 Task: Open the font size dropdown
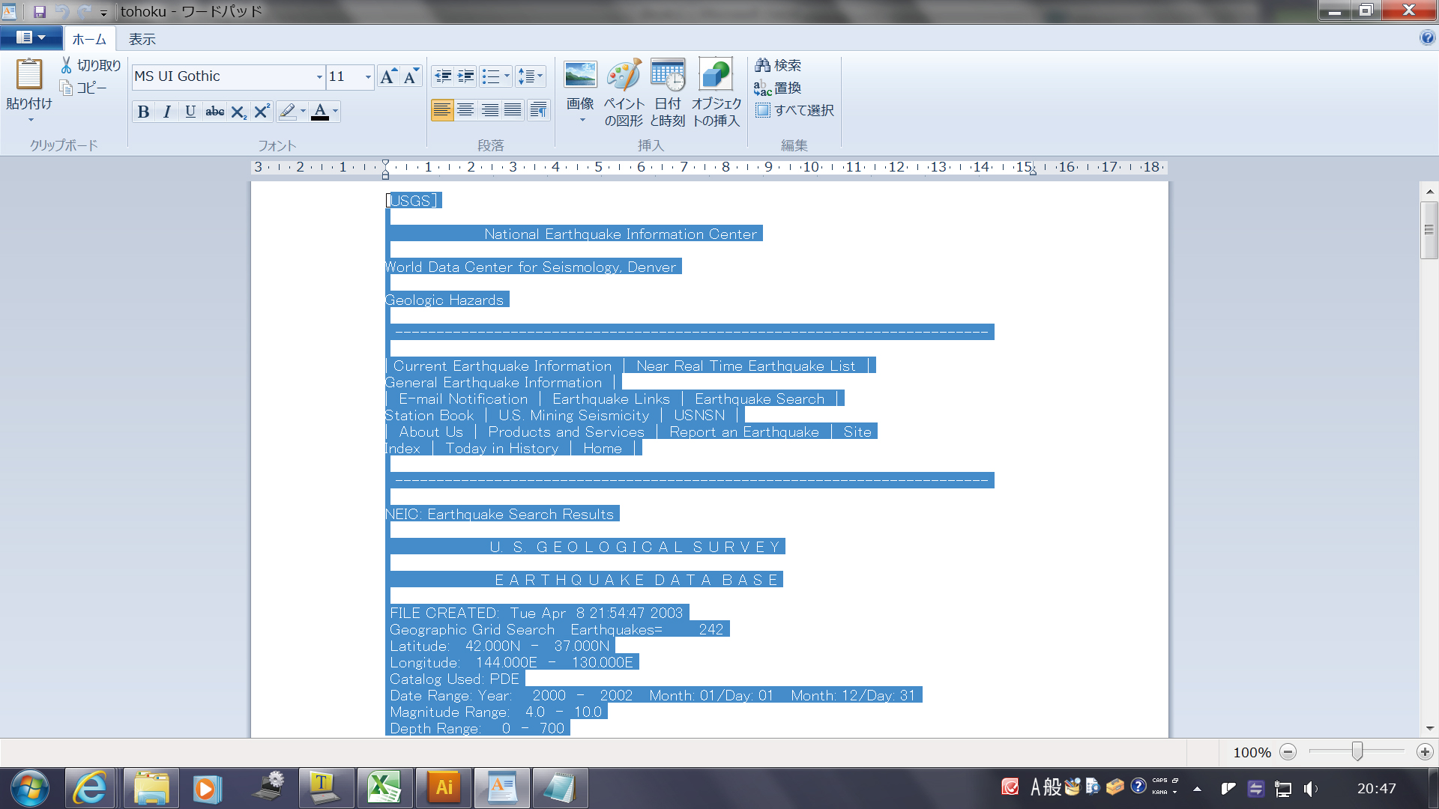click(x=368, y=76)
